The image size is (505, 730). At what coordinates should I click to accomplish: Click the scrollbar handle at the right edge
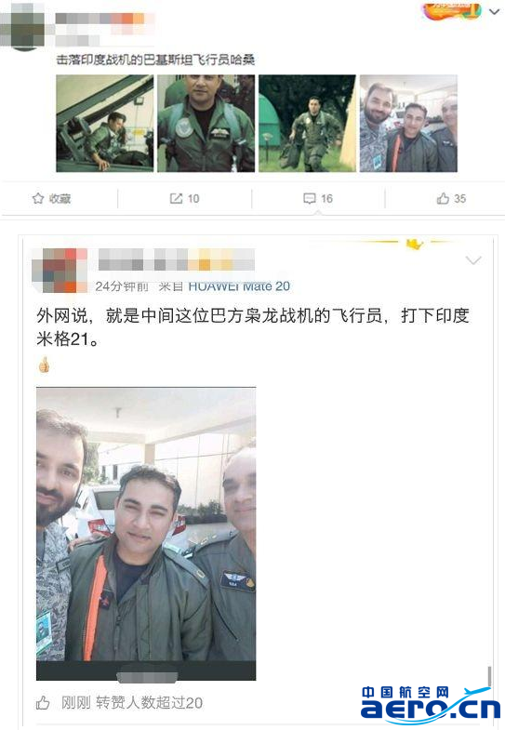pos(489,676)
